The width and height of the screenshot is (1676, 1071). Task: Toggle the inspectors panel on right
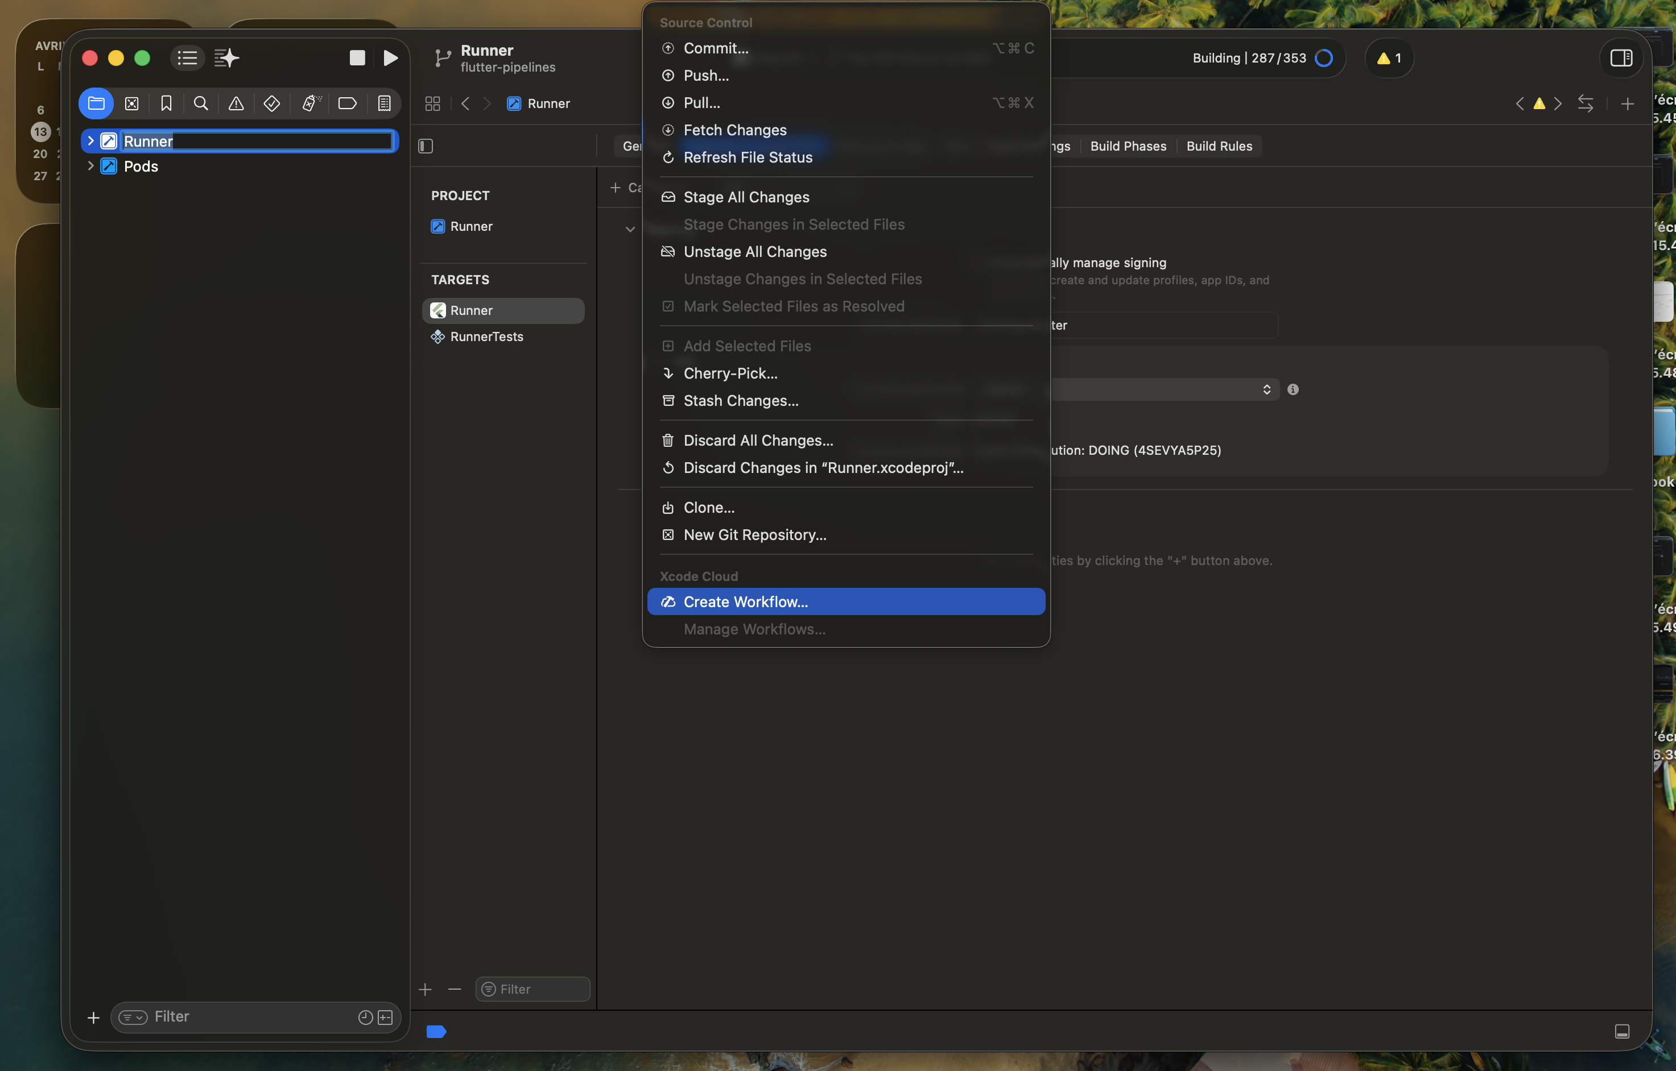[x=1621, y=58]
